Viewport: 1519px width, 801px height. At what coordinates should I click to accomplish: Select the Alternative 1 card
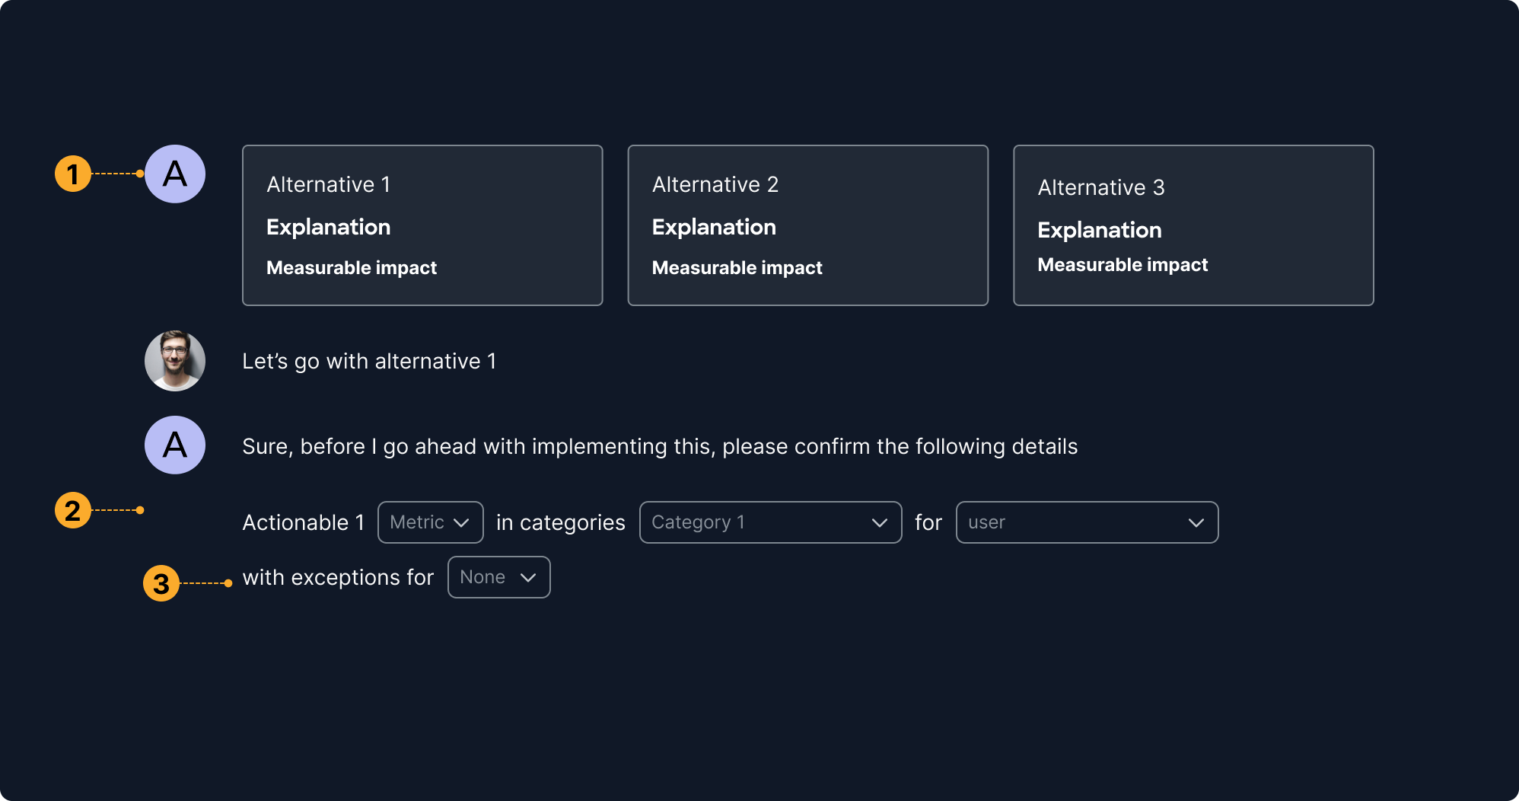pyautogui.click(x=422, y=225)
